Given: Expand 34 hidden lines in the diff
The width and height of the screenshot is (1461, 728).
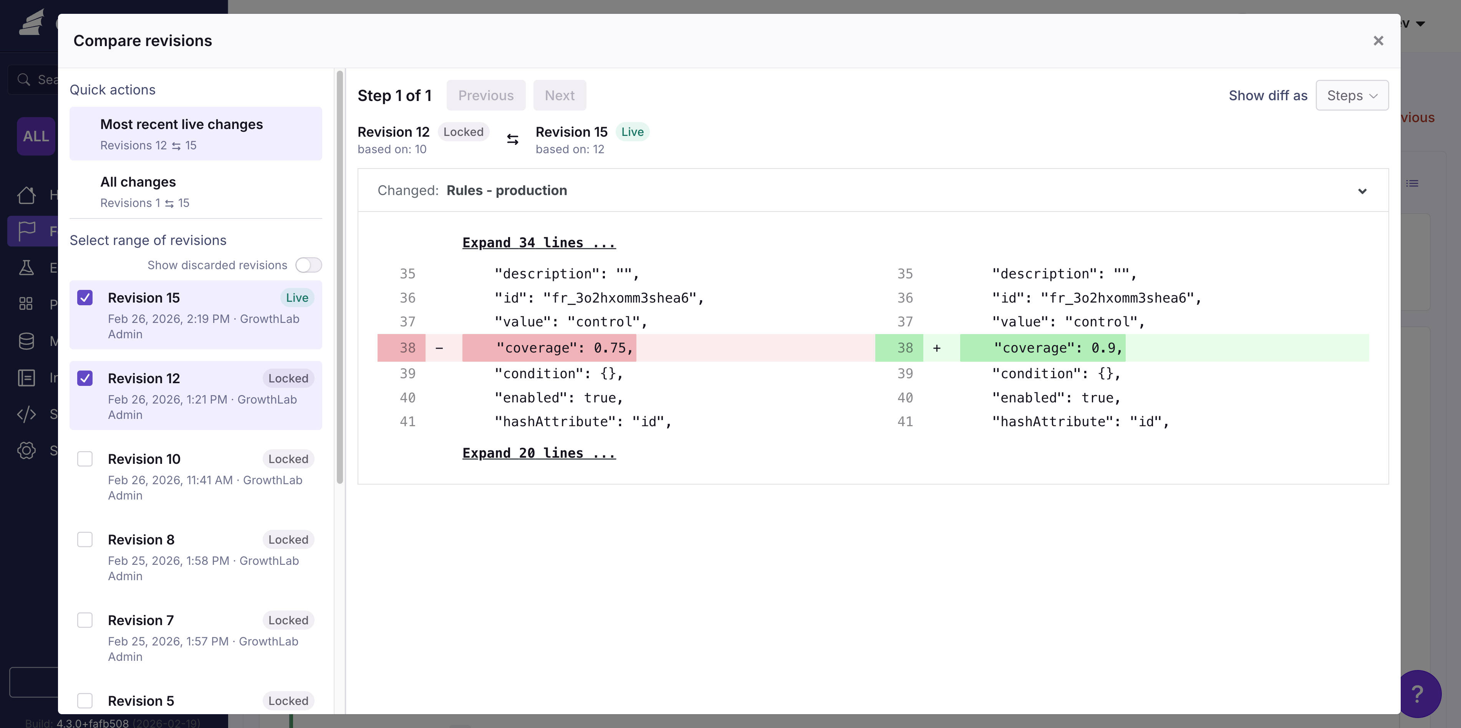Looking at the screenshot, I should (x=538, y=242).
